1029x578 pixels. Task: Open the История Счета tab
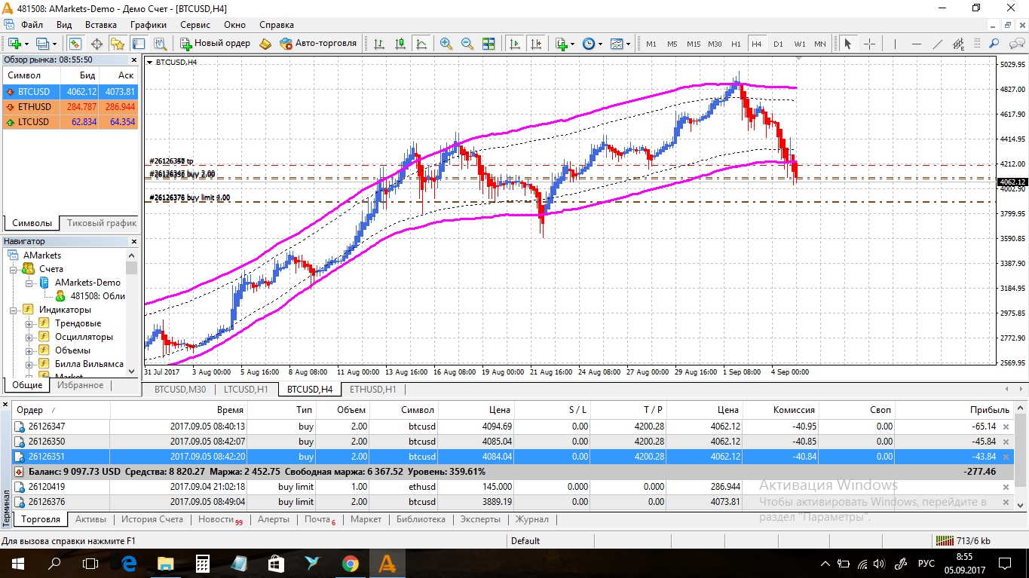tap(152, 519)
